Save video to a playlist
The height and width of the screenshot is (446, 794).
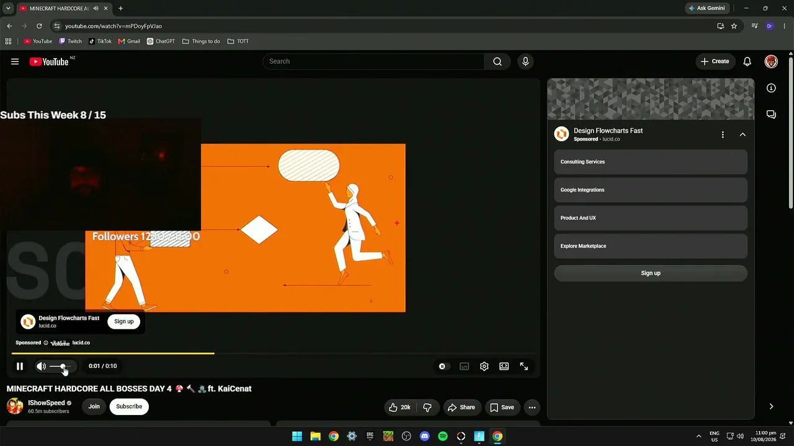pyautogui.click(x=502, y=407)
